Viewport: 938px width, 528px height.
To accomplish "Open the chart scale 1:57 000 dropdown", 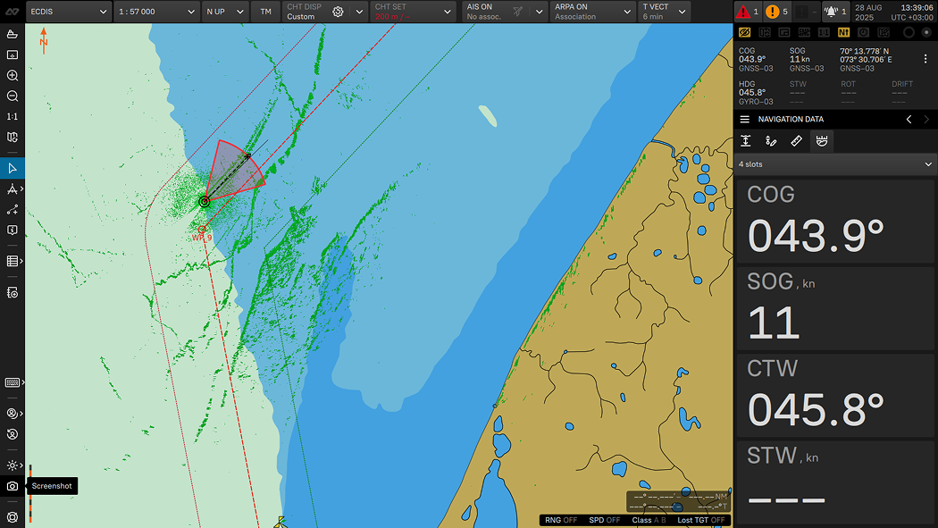I will (x=156, y=12).
